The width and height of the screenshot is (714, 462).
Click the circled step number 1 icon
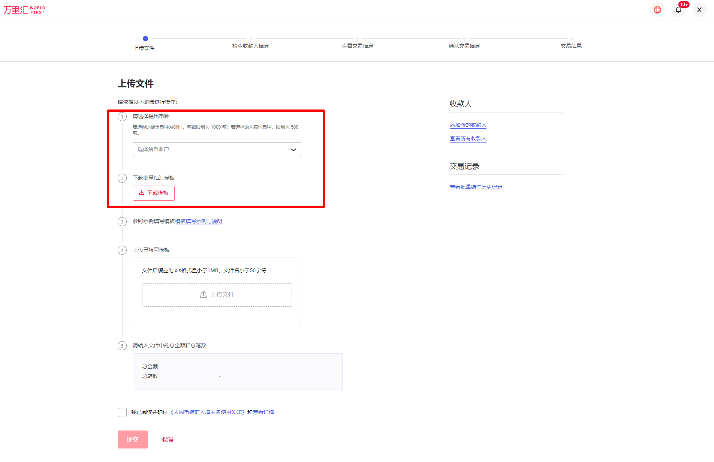[122, 117]
